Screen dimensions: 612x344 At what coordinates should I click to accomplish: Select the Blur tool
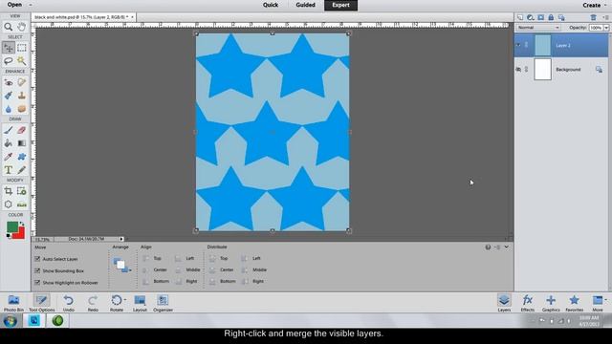pos(9,109)
